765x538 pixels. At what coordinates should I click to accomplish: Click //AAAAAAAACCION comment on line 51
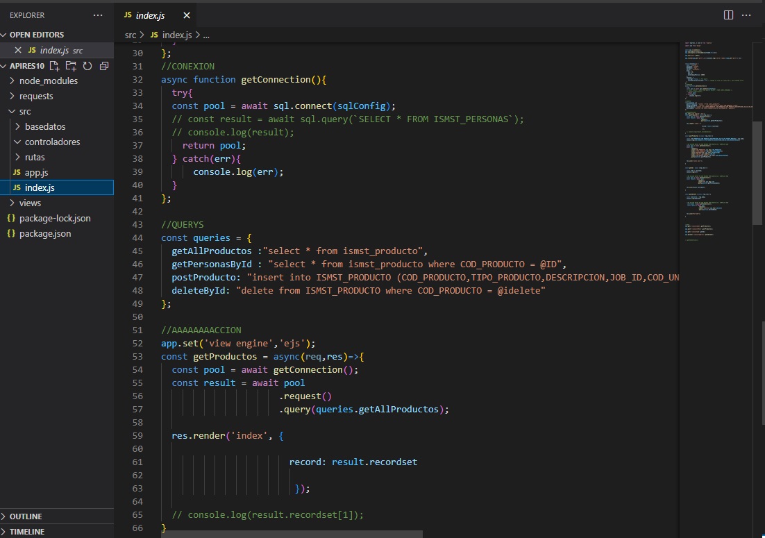pyautogui.click(x=201, y=330)
